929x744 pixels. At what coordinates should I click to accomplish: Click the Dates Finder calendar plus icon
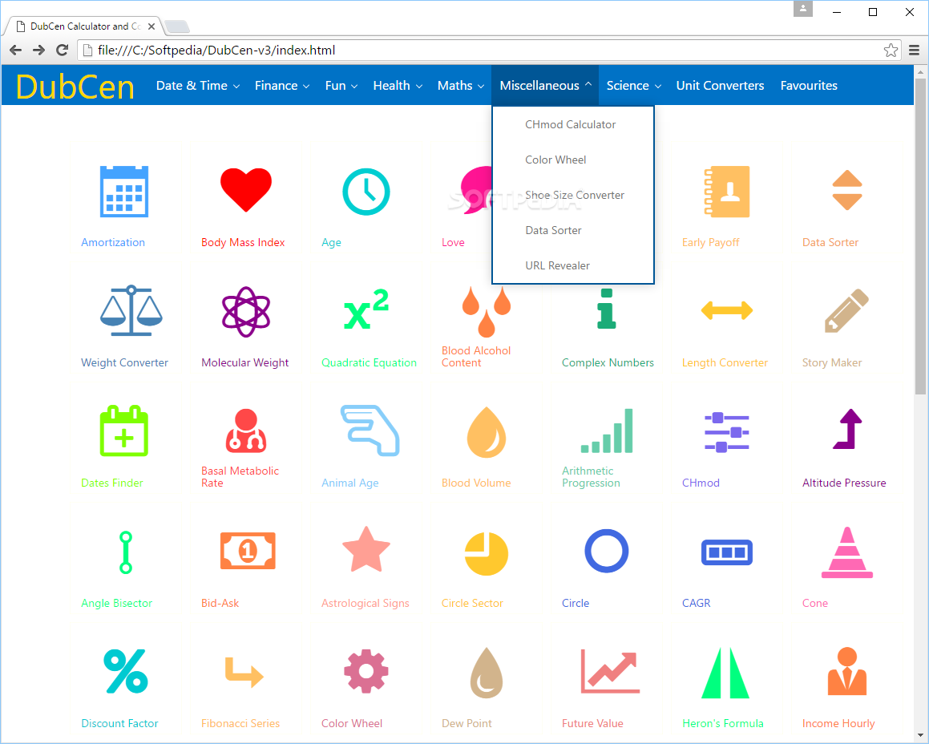(x=123, y=431)
